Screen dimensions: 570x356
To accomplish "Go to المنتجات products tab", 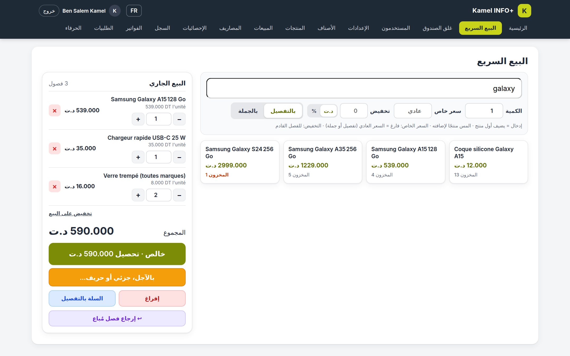I will click(295, 28).
